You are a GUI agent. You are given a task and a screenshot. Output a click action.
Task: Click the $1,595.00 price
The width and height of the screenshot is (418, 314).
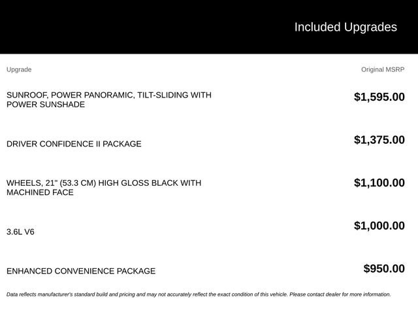(379, 97)
